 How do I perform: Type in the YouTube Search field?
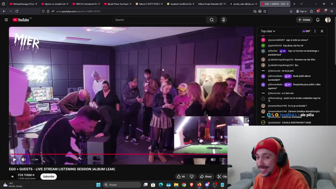click(159, 20)
